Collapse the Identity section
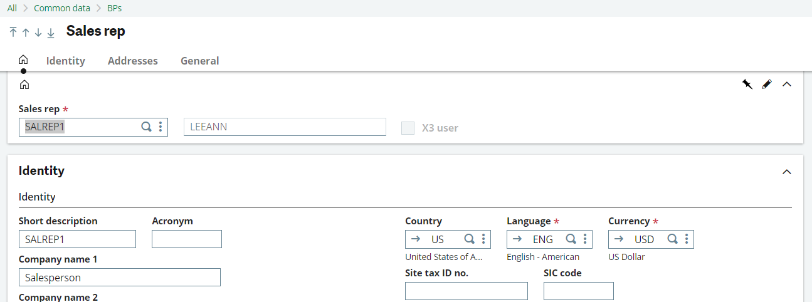This screenshot has width=812, height=302. [787, 172]
